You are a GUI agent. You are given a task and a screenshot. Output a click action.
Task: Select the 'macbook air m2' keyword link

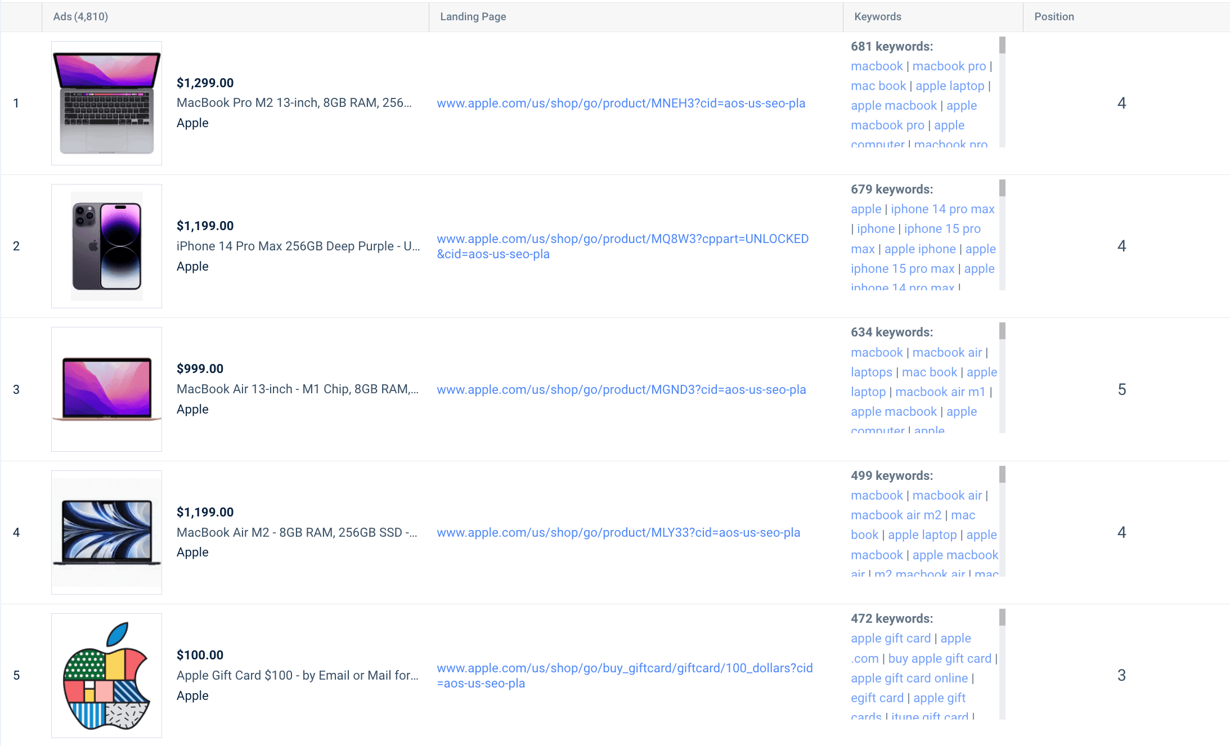[x=896, y=515]
